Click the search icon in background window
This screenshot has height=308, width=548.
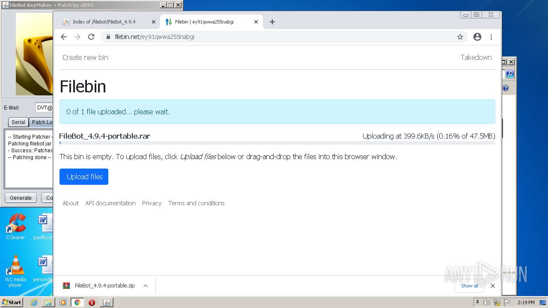coord(509,74)
